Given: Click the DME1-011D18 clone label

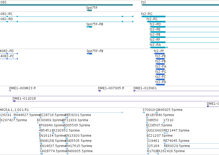Looking at the screenshot, I should [x=24, y=99].
